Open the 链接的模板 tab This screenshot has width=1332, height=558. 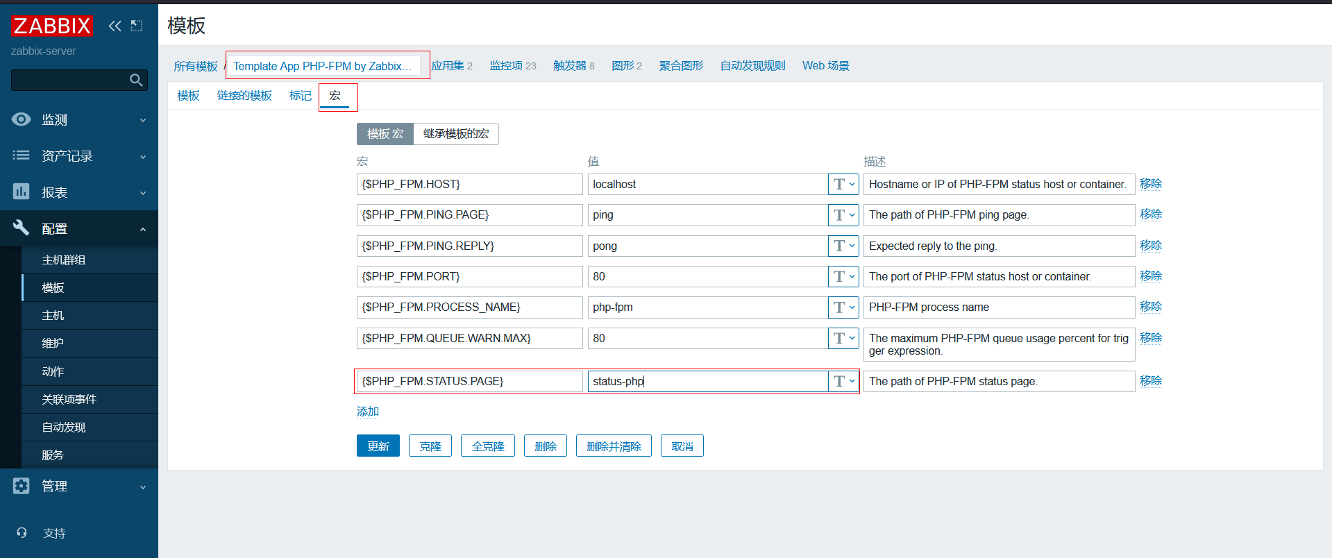244,96
